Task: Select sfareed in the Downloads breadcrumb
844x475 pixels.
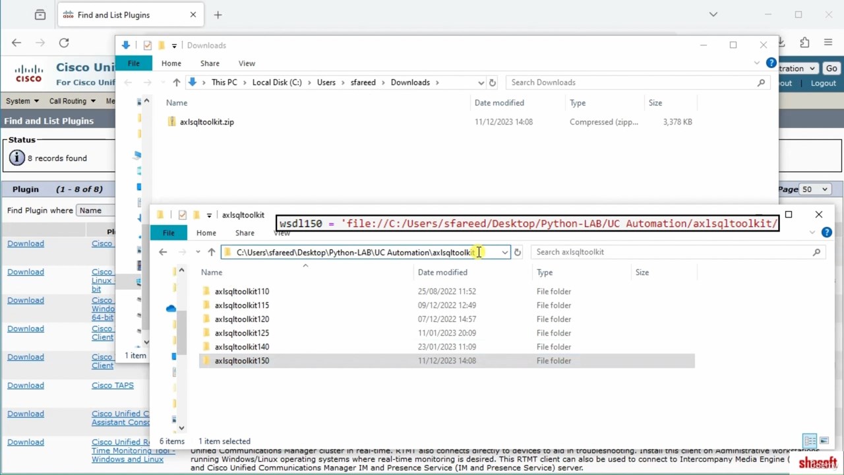Action: point(363,82)
